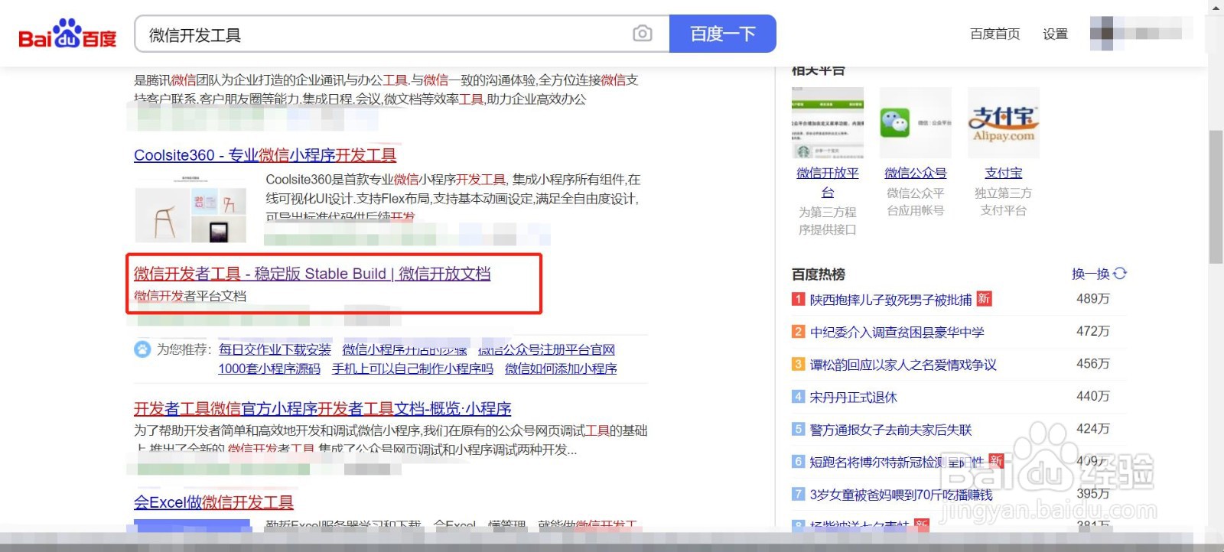Click rank 5 badge in hot list
Viewport: 1224px width, 552px height.
(x=798, y=429)
